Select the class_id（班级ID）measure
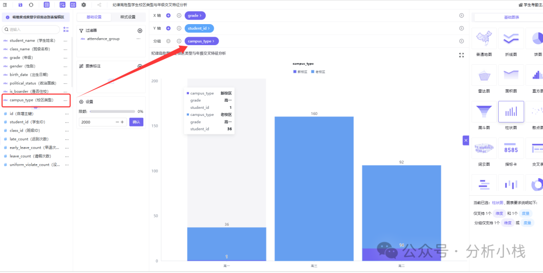 (x=26, y=130)
